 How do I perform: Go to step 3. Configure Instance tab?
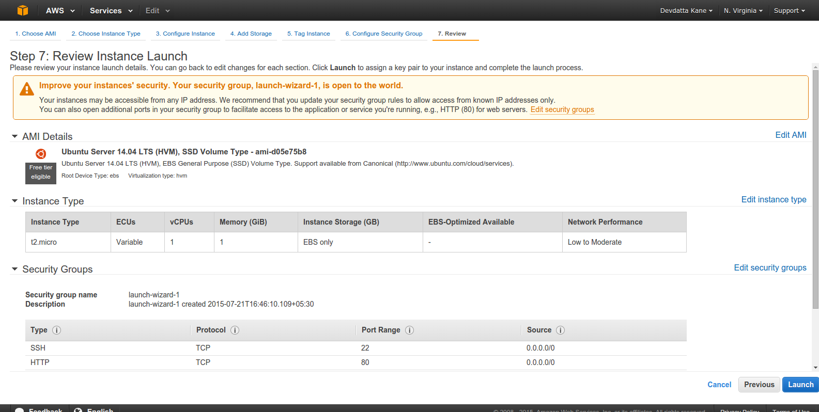click(186, 34)
